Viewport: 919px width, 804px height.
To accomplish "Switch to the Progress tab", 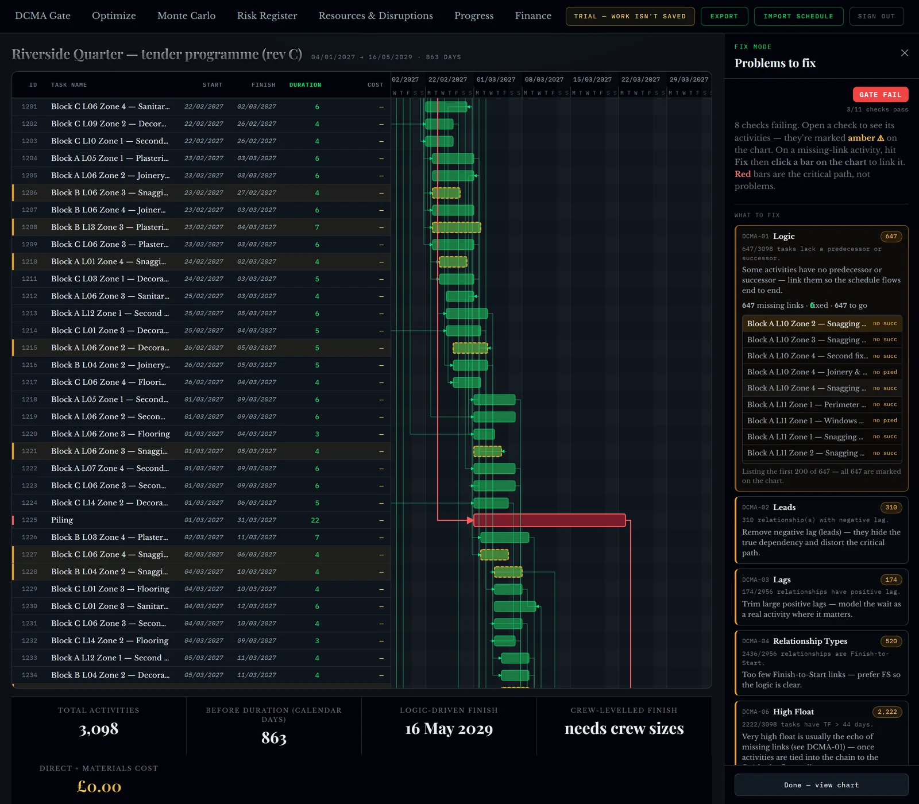I will pyautogui.click(x=474, y=16).
